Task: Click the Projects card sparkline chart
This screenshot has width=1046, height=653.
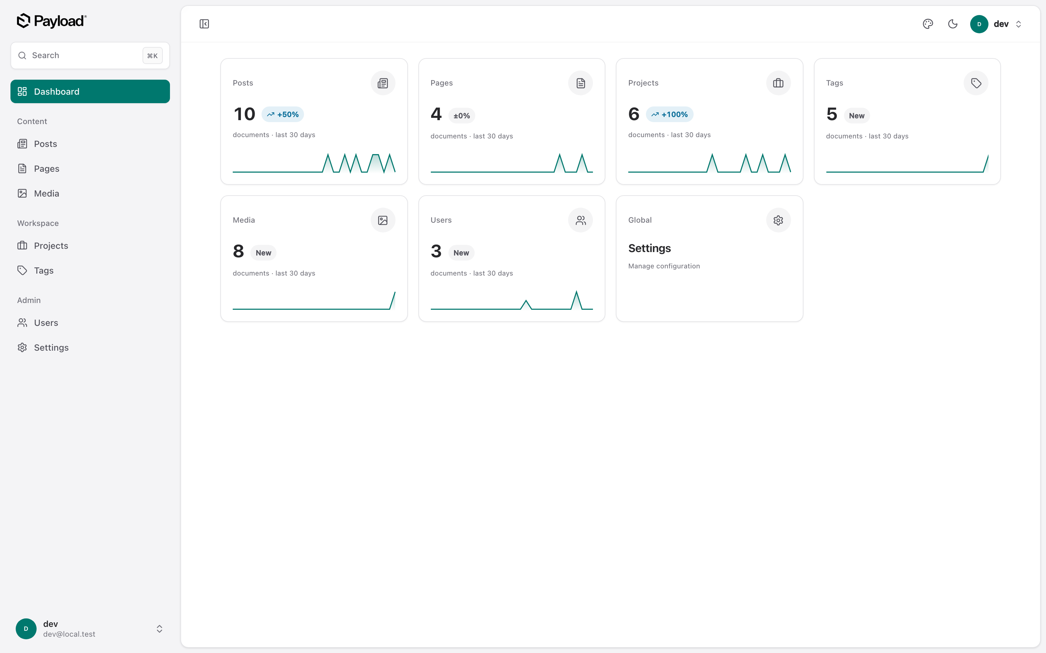Action: coord(709,163)
